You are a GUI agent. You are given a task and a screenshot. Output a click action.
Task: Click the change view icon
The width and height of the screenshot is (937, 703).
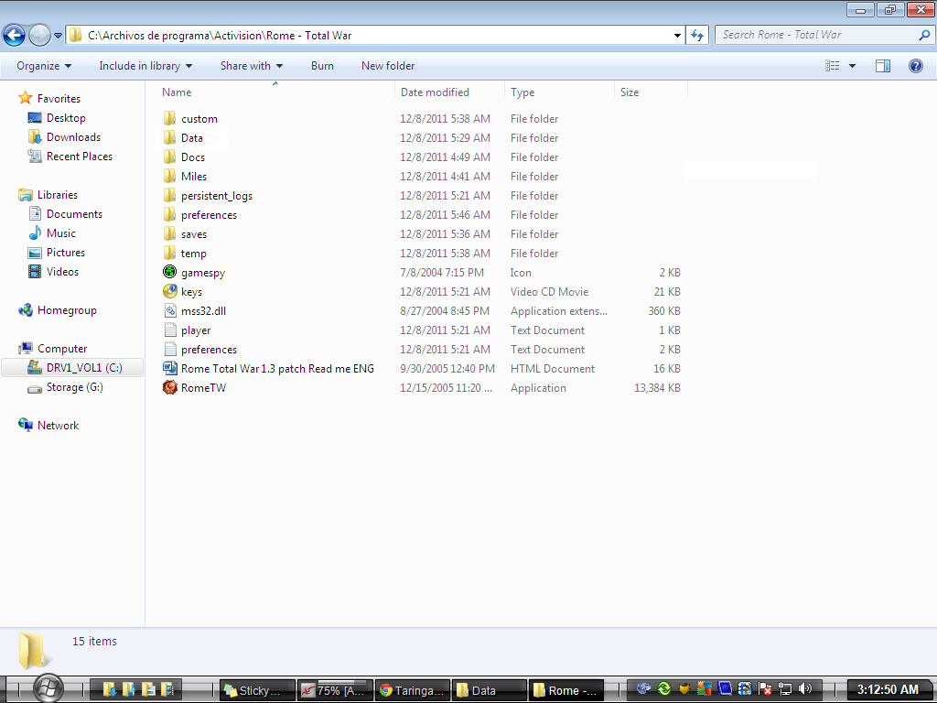point(833,66)
